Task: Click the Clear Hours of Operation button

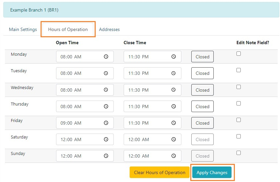Action: tap(160, 172)
